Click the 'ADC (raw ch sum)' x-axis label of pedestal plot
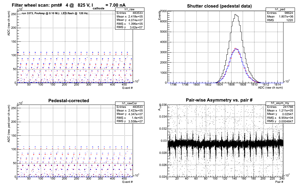The height and width of the screenshot is (188, 301). pyautogui.click(x=270, y=88)
